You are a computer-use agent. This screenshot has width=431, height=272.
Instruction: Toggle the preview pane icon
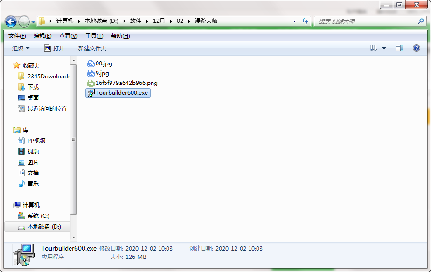[x=400, y=48]
